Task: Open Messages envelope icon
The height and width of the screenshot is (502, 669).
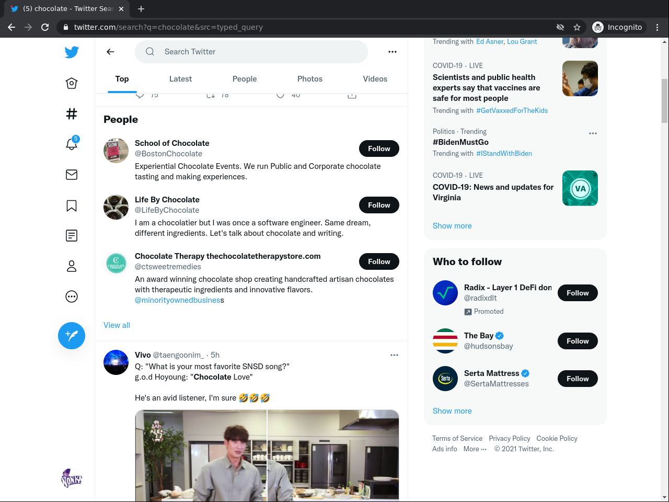Action: pyautogui.click(x=72, y=175)
